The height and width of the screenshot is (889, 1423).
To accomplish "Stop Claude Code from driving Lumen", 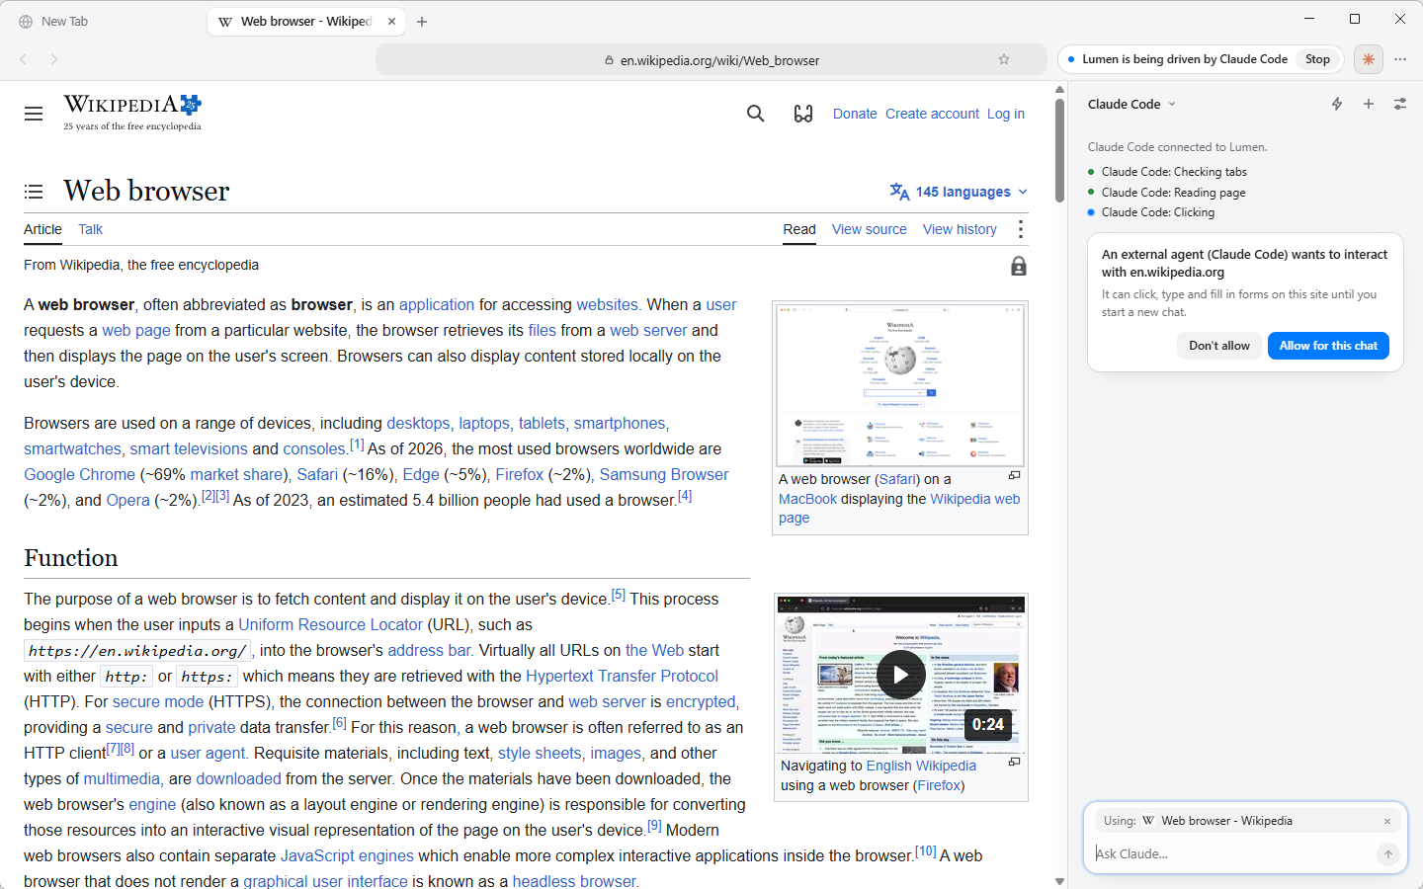I will pos(1317,59).
